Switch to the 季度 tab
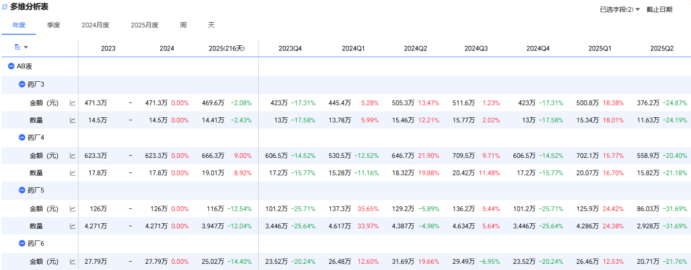 click(x=54, y=25)
